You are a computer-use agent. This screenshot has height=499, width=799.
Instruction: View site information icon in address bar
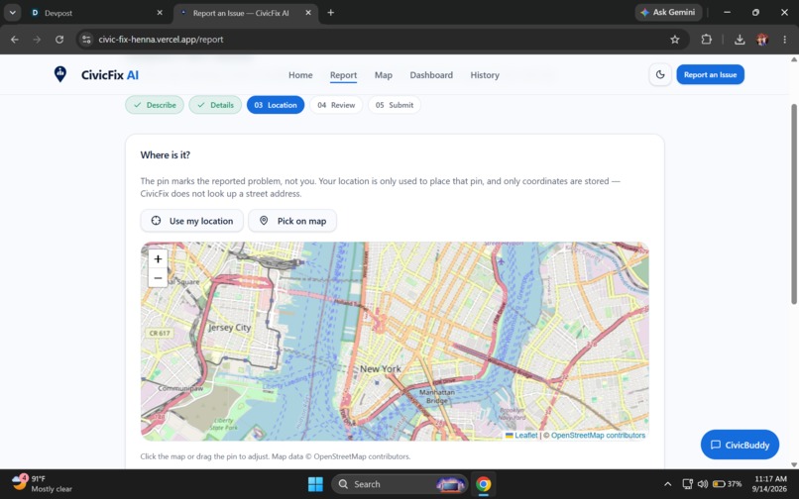pyautogui.click(x=86, y=40)
